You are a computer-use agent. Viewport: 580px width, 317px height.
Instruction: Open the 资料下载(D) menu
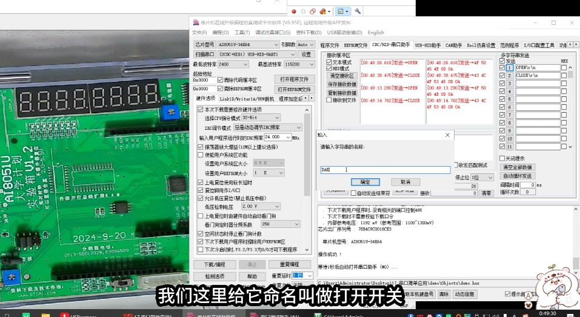tap(309, 33)
